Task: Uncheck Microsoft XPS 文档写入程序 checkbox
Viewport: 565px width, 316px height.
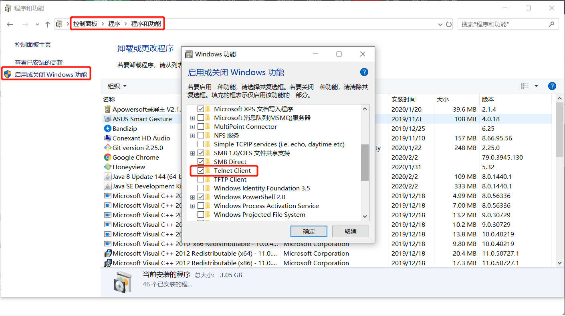Action: point(201,109)
